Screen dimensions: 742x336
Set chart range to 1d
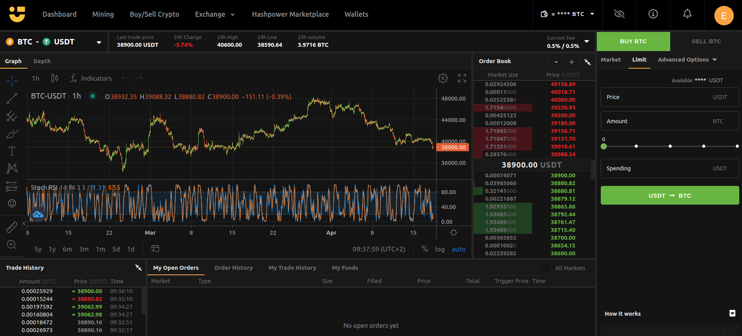pos(131,249)
